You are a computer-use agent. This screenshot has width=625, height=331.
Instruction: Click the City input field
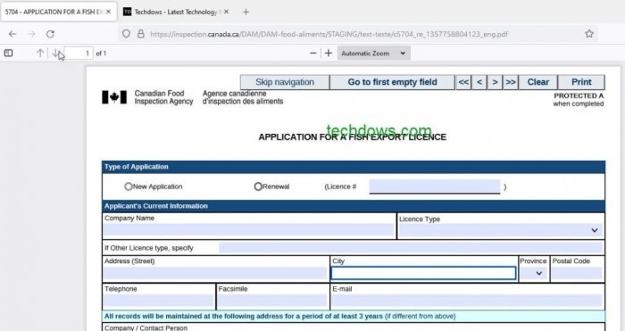pos(423,273)
